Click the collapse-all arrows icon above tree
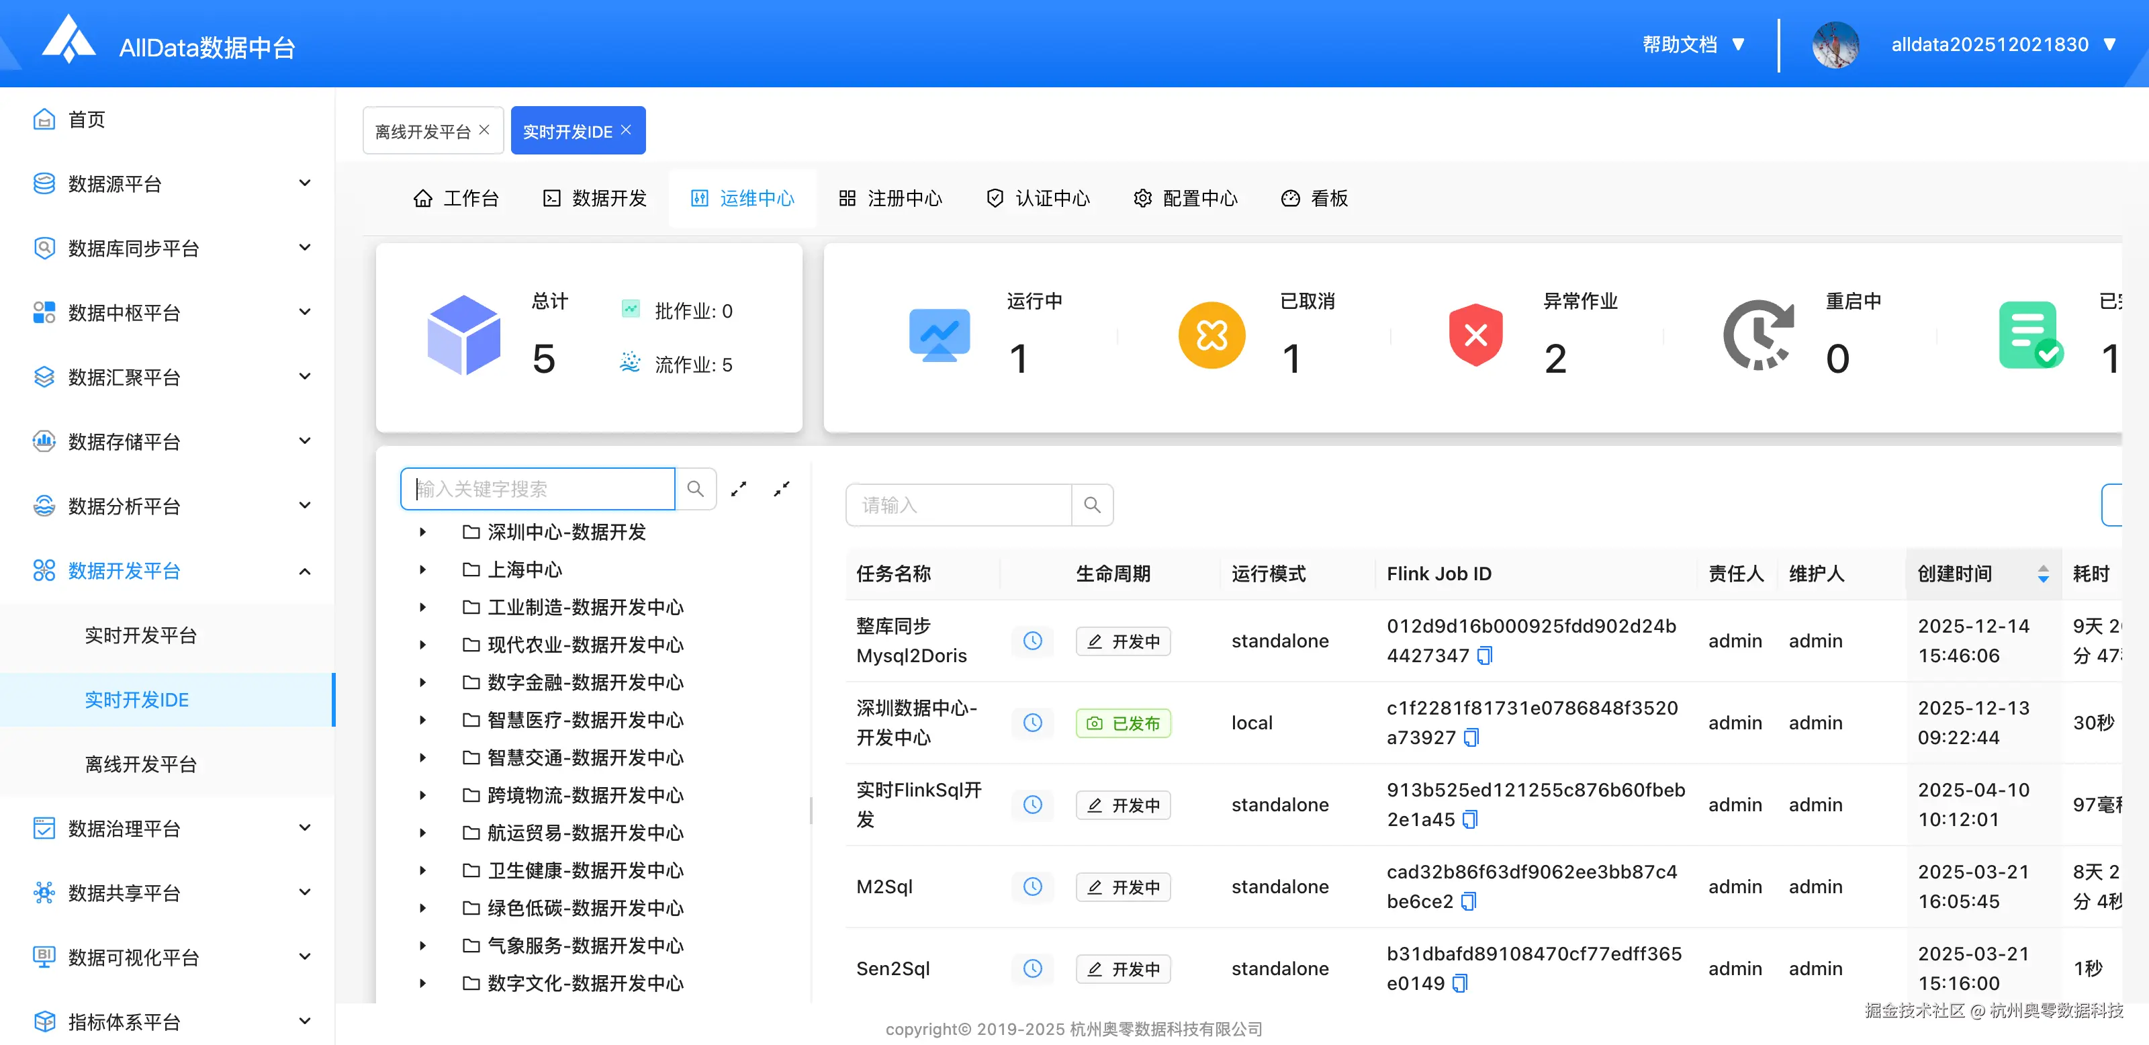The width and height of the screenshot is (2149, 1045). pyautogui.click(x=781, y=489)
